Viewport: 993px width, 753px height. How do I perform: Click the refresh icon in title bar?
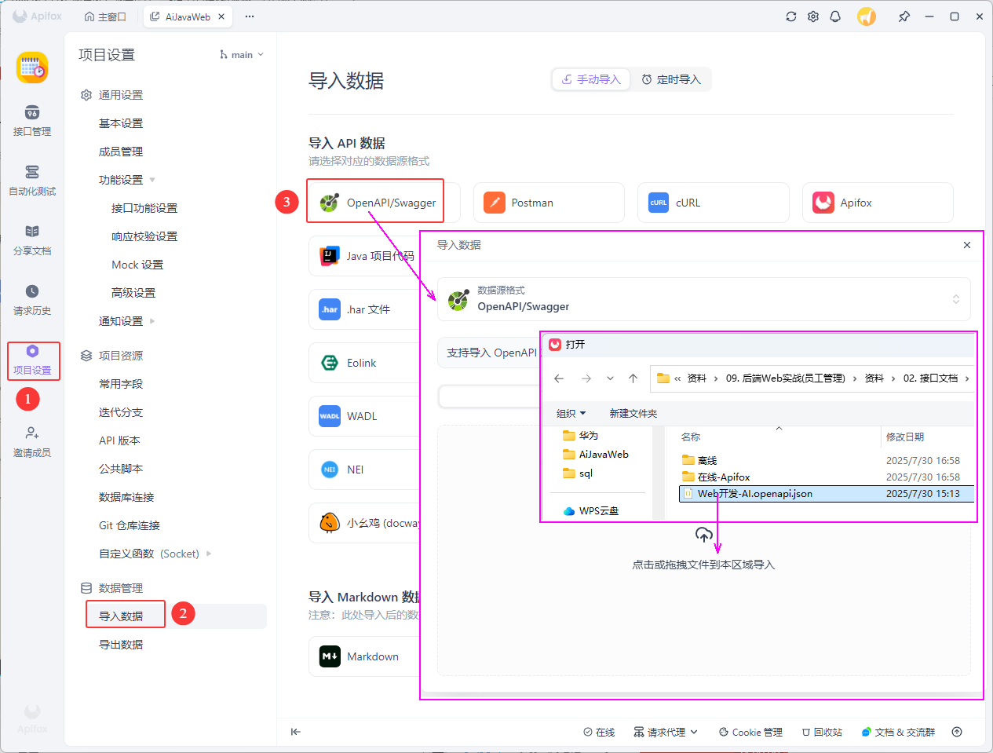(790, 16)
